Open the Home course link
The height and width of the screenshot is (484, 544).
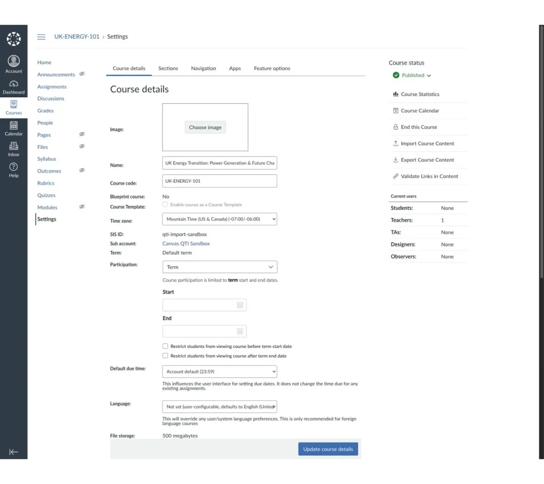pyautogui.click(x=44, y=63)
